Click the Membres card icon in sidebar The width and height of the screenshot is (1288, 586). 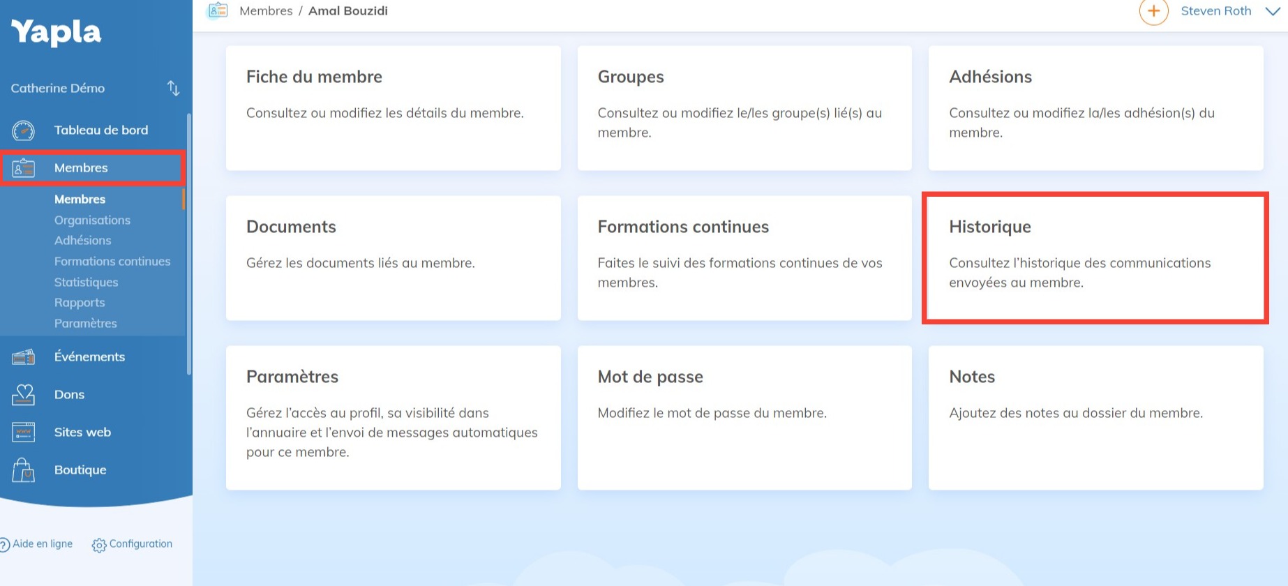click(24, 168)
